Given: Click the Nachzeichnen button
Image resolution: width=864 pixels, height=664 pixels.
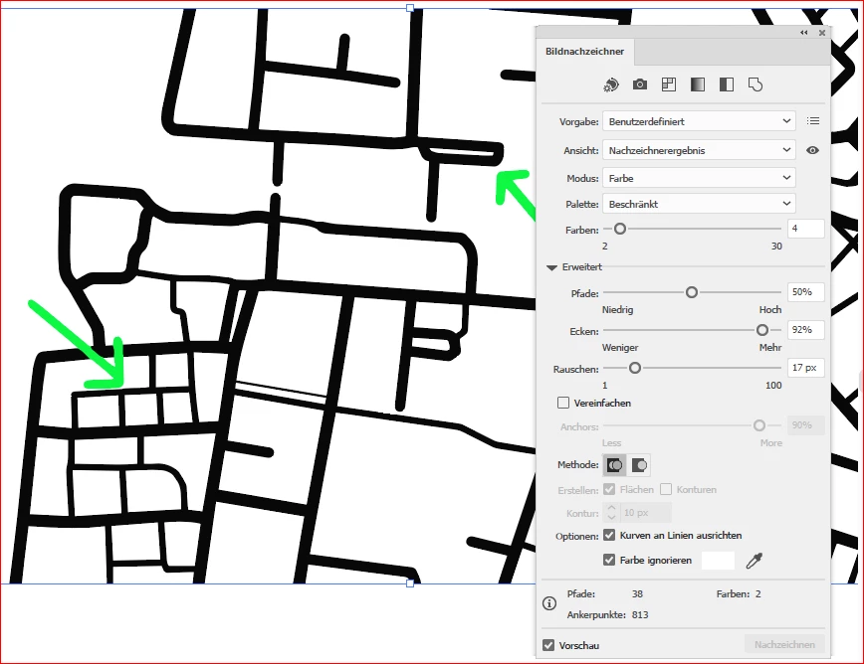Looking at the screenshot, I should point(784,644).
